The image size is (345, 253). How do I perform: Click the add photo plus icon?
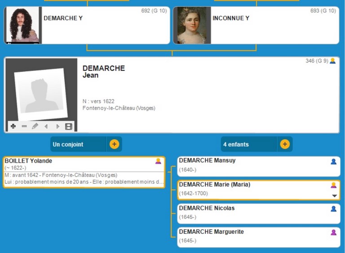pyautogui.click(x=13, y=126)
